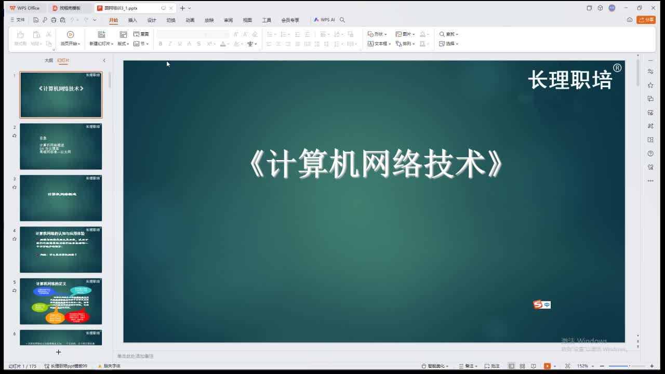This screenshot has height=374, width=665.
Task: Switch to reading view icon
Action: point(534,366)
